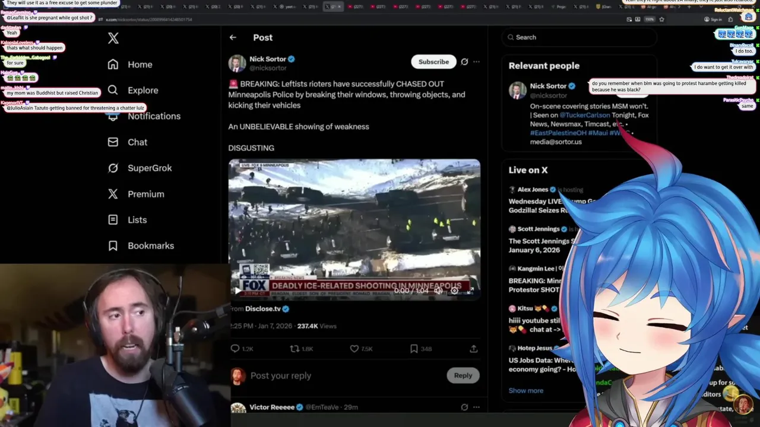This screenshot has width=760, height=427.
Task: Repost the post showing 1.8K
Action: click(x=301, y=349)
